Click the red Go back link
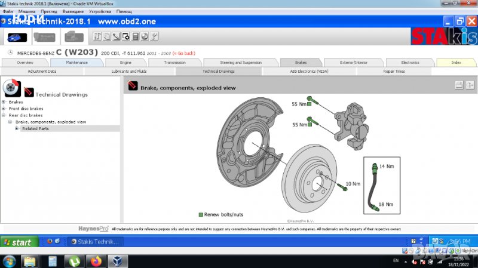Screen dimensions: 478x268 click(x=185, y=53)
